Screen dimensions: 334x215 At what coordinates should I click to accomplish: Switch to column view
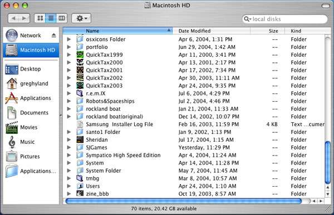pos(62,18)
